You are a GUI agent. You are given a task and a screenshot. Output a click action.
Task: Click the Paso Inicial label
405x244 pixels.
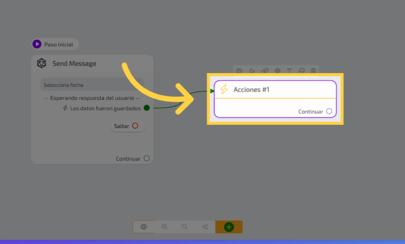pos(59,45)
